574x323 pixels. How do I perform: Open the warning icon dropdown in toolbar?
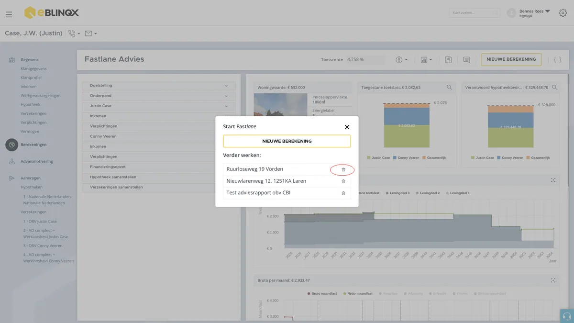[401, 60]
